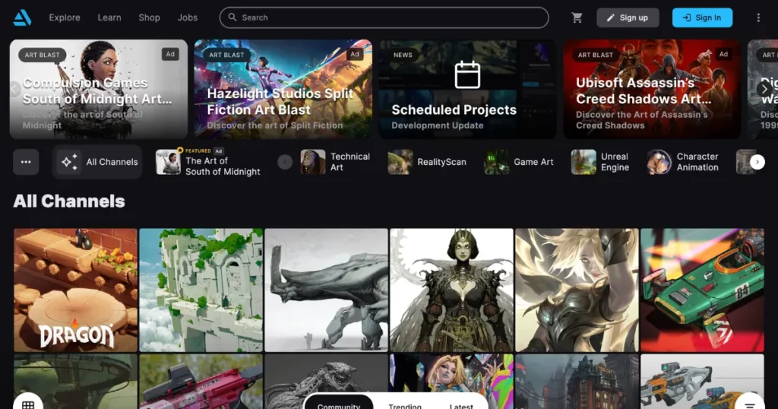Click the Sign In button
The height and width of the screenshot is (409, 778).
pyautogui.click(x=702, y=18)
